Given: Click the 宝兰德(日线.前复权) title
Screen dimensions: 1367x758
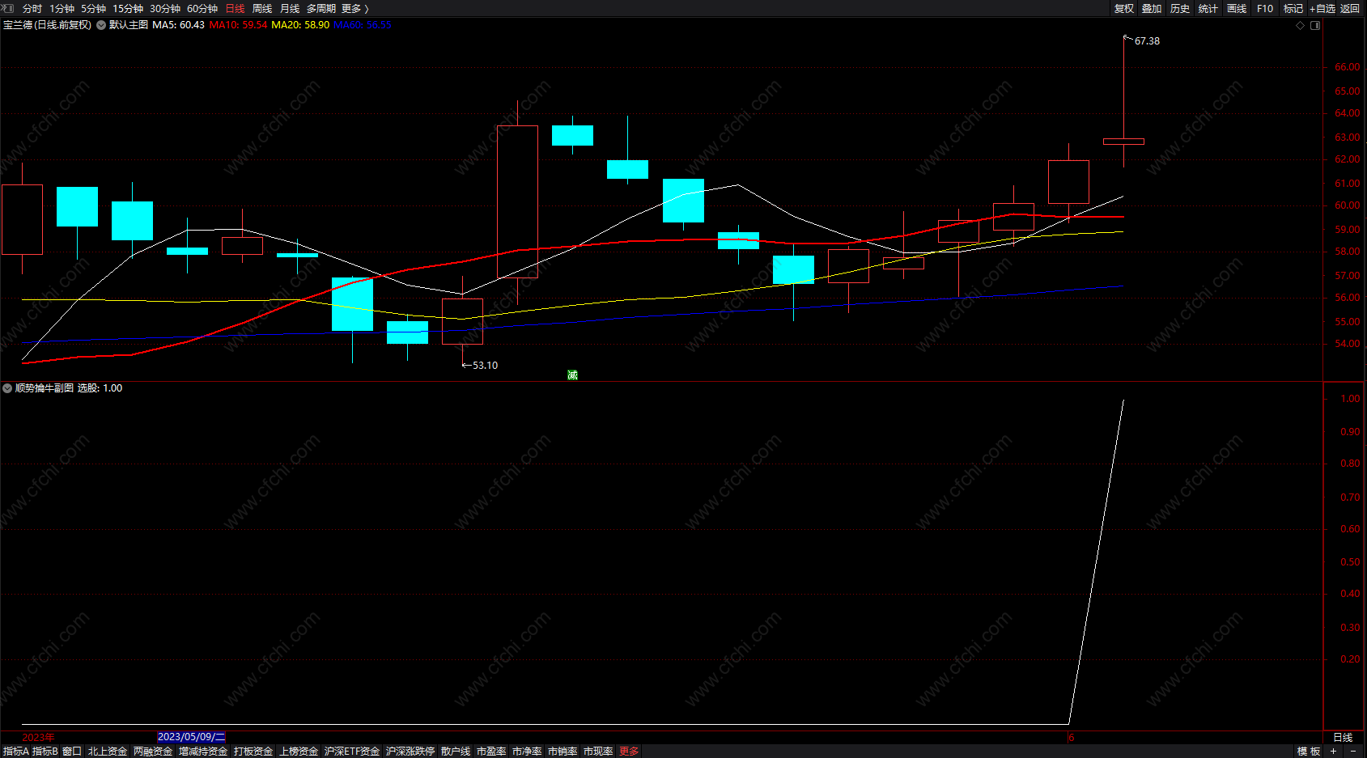Looking at the screenshot, I should 47,25.
